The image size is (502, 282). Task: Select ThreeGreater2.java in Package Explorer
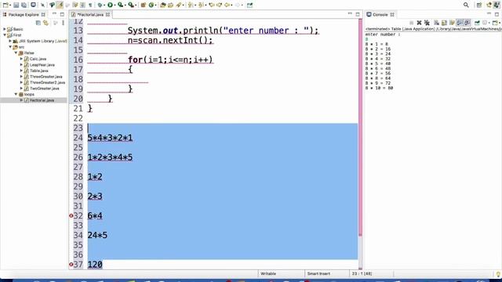click(47, 82)
